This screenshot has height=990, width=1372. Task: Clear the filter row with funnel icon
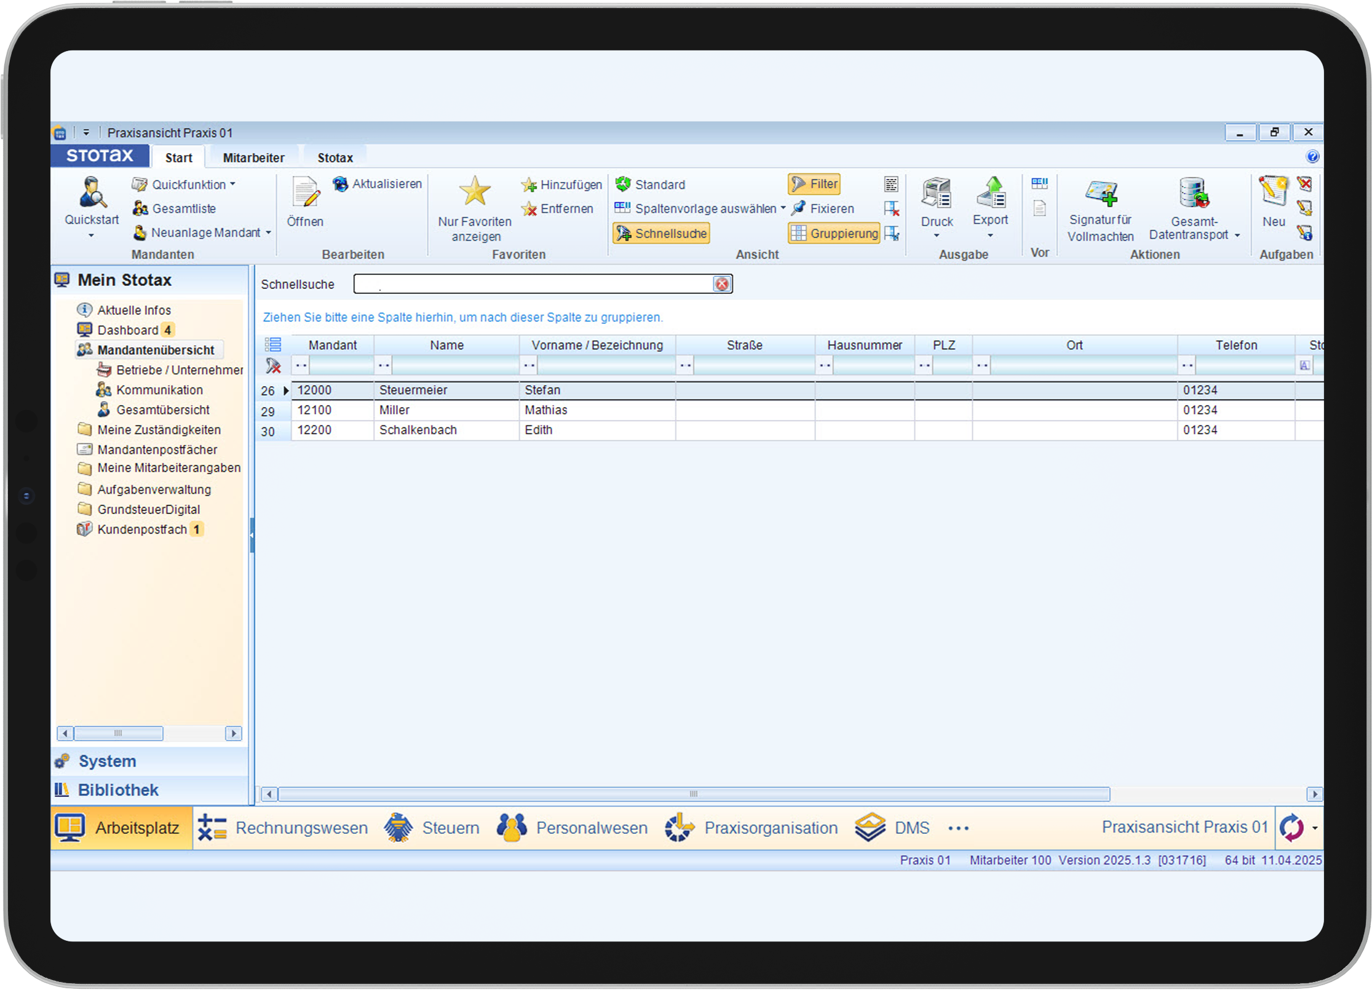tap(273, 366)
